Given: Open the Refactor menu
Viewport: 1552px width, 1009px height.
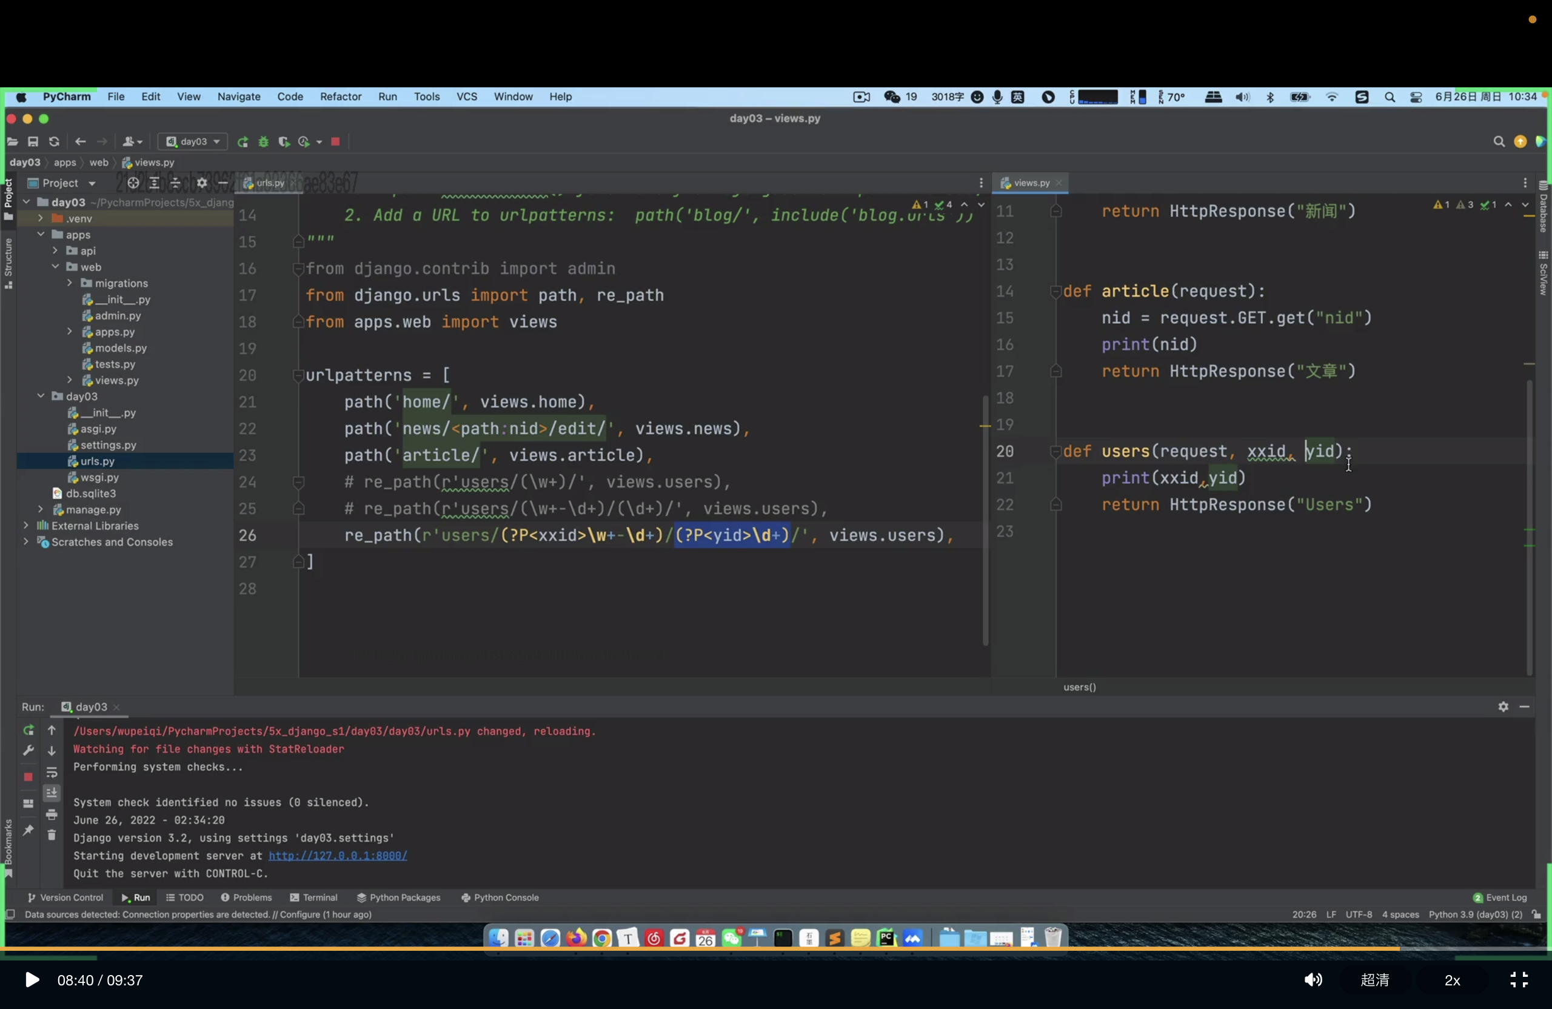Looking at the screenshot, I should 340,96.
